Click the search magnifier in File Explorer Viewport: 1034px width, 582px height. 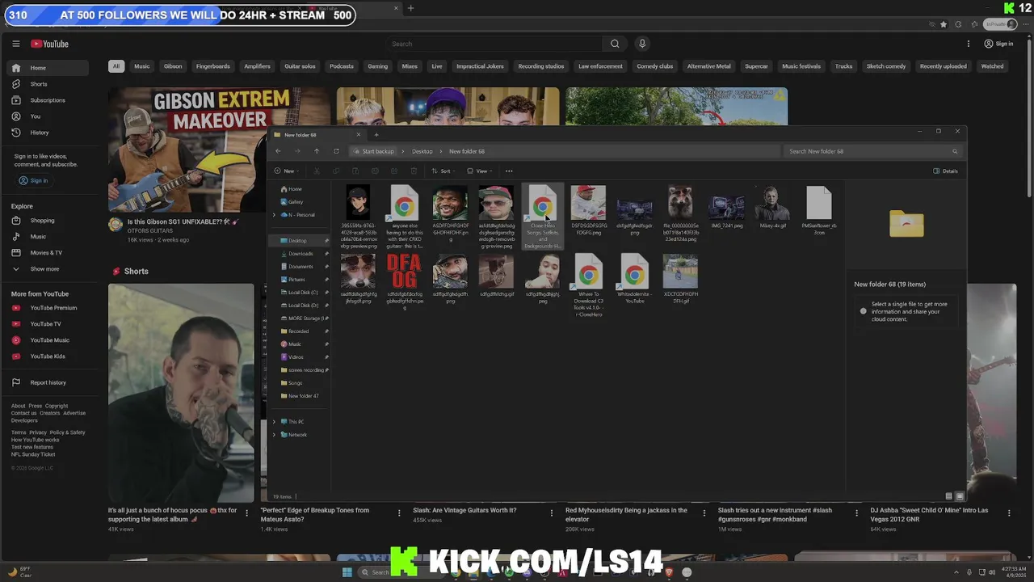click(955, 151)
